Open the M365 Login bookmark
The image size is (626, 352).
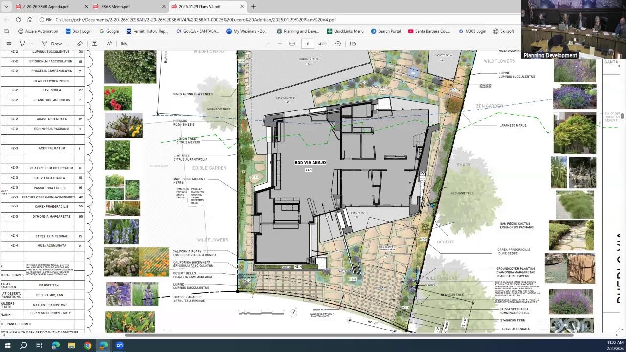pyautogui.click(x=472, y=31)
